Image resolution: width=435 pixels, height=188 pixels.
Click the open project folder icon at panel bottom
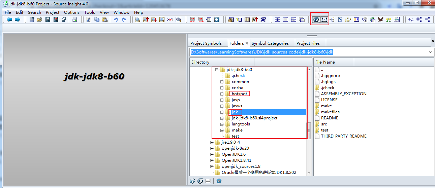click(x=192, y=181)
